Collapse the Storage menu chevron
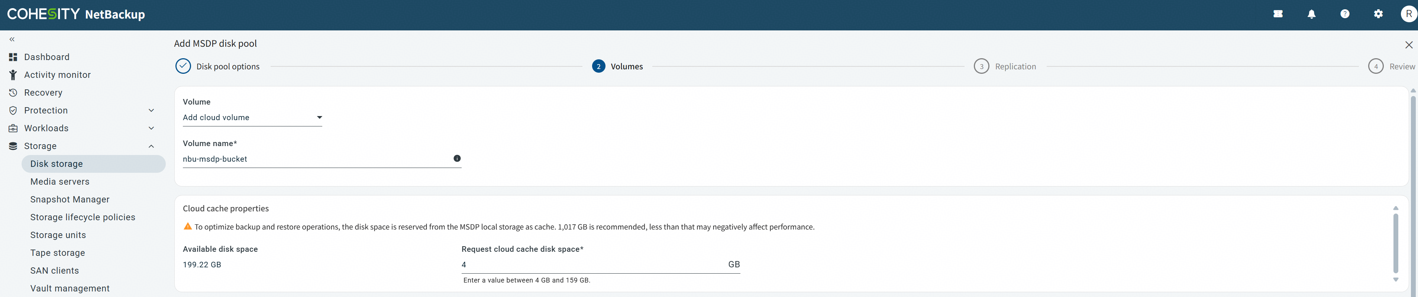Viewport: 1418px width, 297px height. [151, 146]
